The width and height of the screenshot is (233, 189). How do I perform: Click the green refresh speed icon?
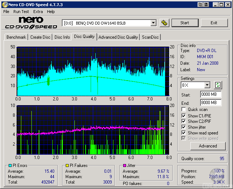pos(218,85)
